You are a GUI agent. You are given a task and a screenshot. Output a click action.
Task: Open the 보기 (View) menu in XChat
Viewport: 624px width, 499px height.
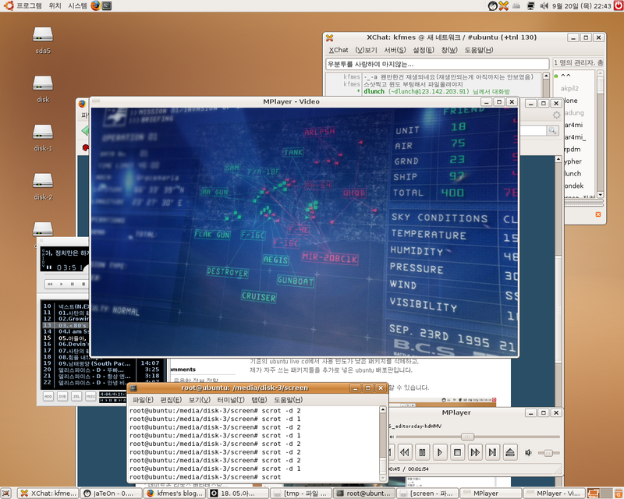[x=366, y=50]
